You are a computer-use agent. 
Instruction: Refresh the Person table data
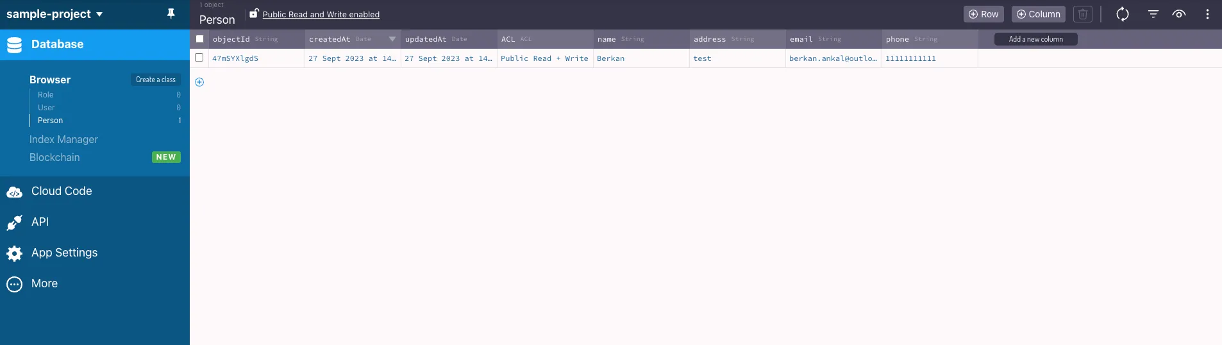tap(1122, 14)
